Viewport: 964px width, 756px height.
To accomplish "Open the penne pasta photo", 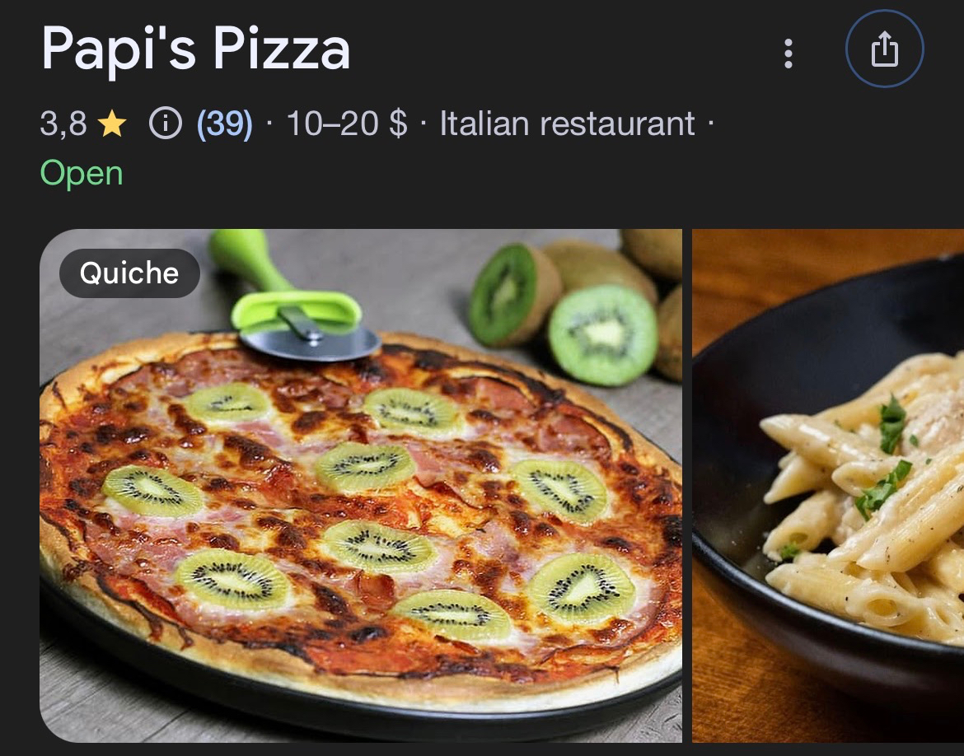I will coord(828,486).
